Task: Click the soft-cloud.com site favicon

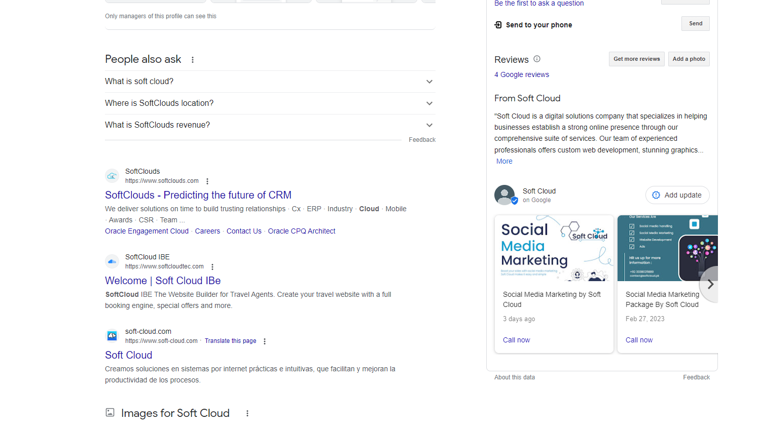Action: [112, 336]
